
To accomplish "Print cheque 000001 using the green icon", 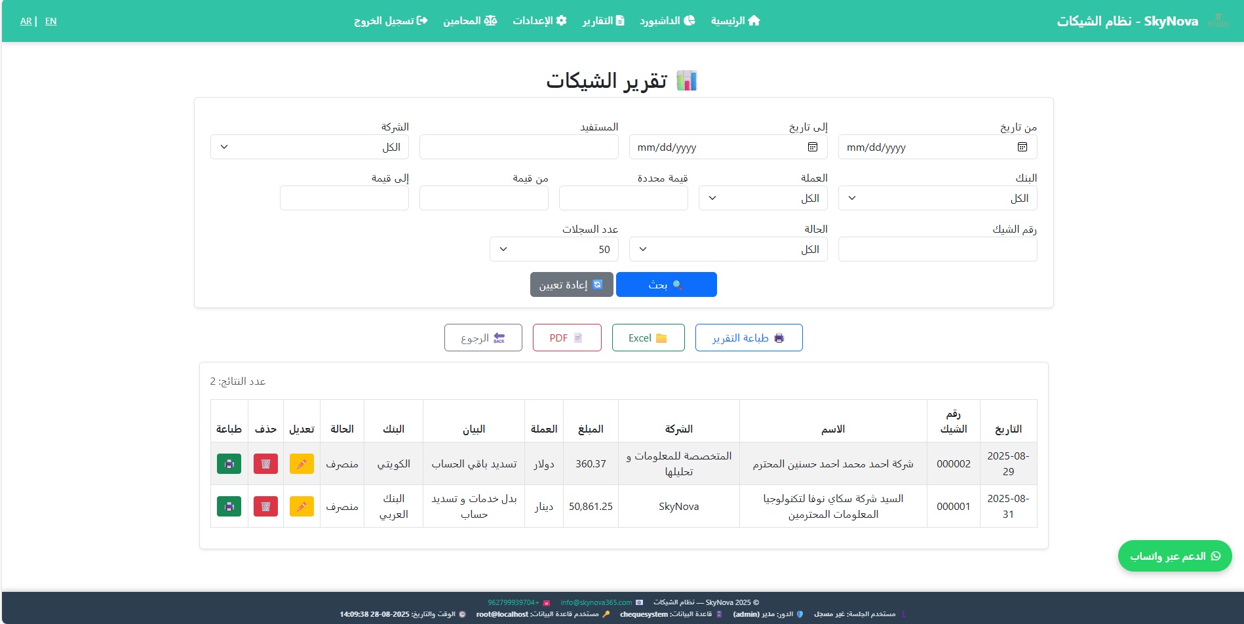I will [229, 507].
